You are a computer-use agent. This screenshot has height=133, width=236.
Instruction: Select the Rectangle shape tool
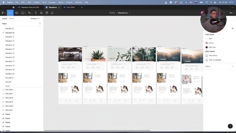tap(23, 13)
